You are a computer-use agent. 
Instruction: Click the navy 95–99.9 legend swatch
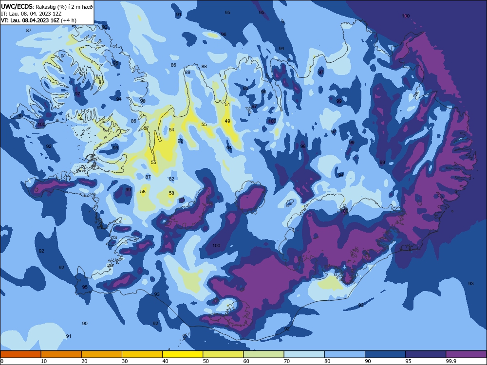(426, 354)
